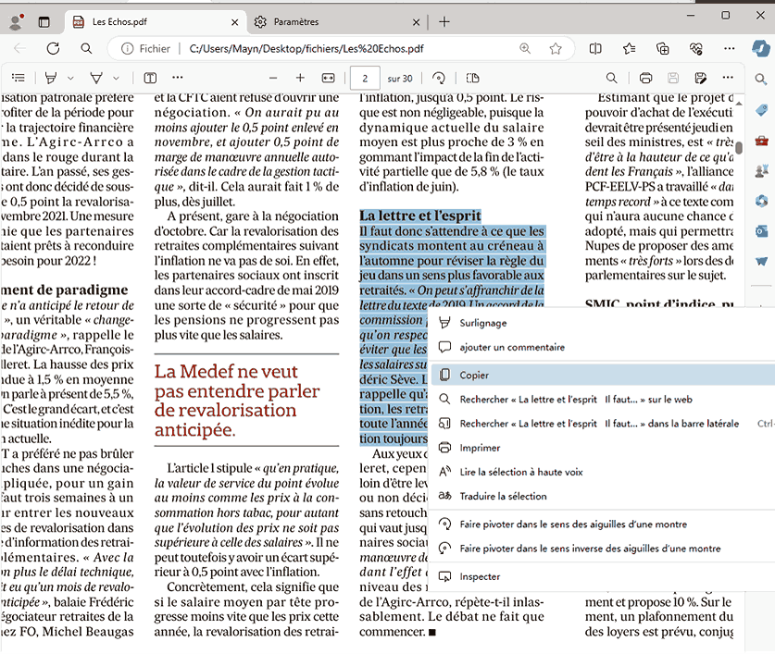The height and width of the screenshot is (654, 775).
Task: Choose Imprimer in context menu
Action: click(602, 448)
